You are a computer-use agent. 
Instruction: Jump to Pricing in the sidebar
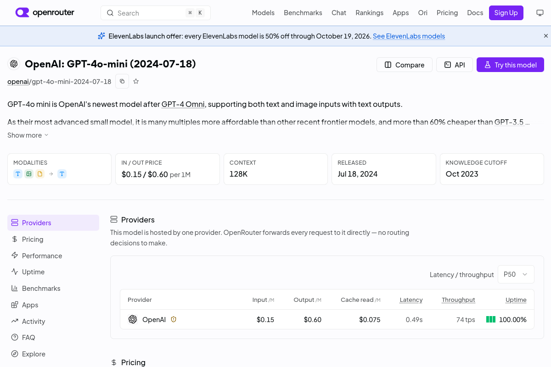pos(53,239)
